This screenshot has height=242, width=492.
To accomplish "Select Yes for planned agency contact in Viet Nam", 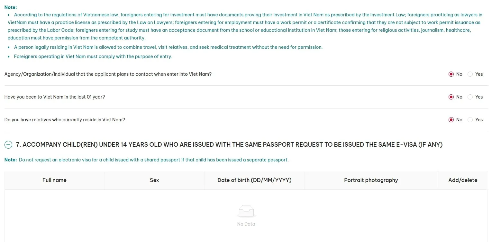I will pos(470,74).
